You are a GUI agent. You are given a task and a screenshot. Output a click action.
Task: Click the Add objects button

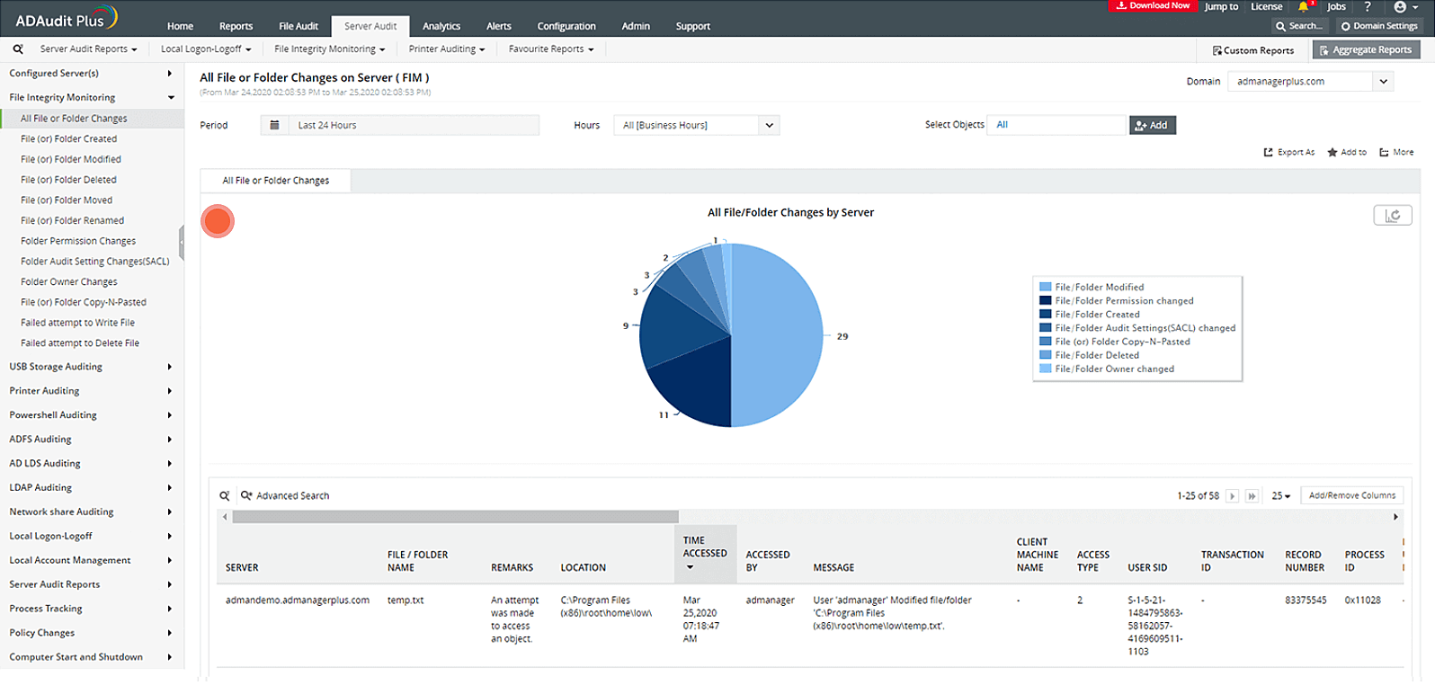pos(1152,126)
